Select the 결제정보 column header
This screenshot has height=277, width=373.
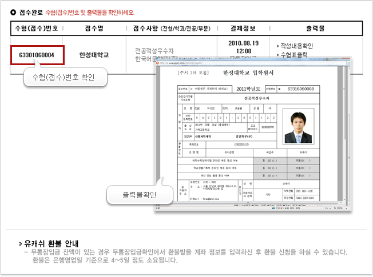point(243,28)
